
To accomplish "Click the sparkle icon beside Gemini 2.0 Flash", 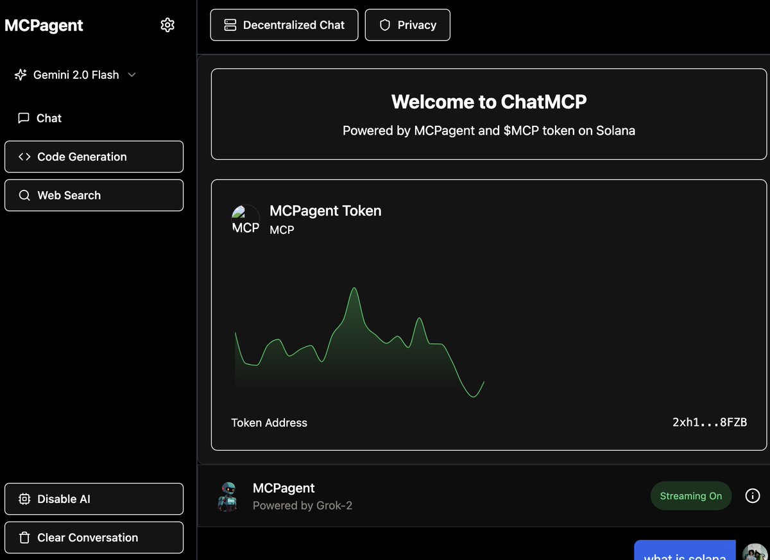I will pyautogui.click(x=21, y=74).
